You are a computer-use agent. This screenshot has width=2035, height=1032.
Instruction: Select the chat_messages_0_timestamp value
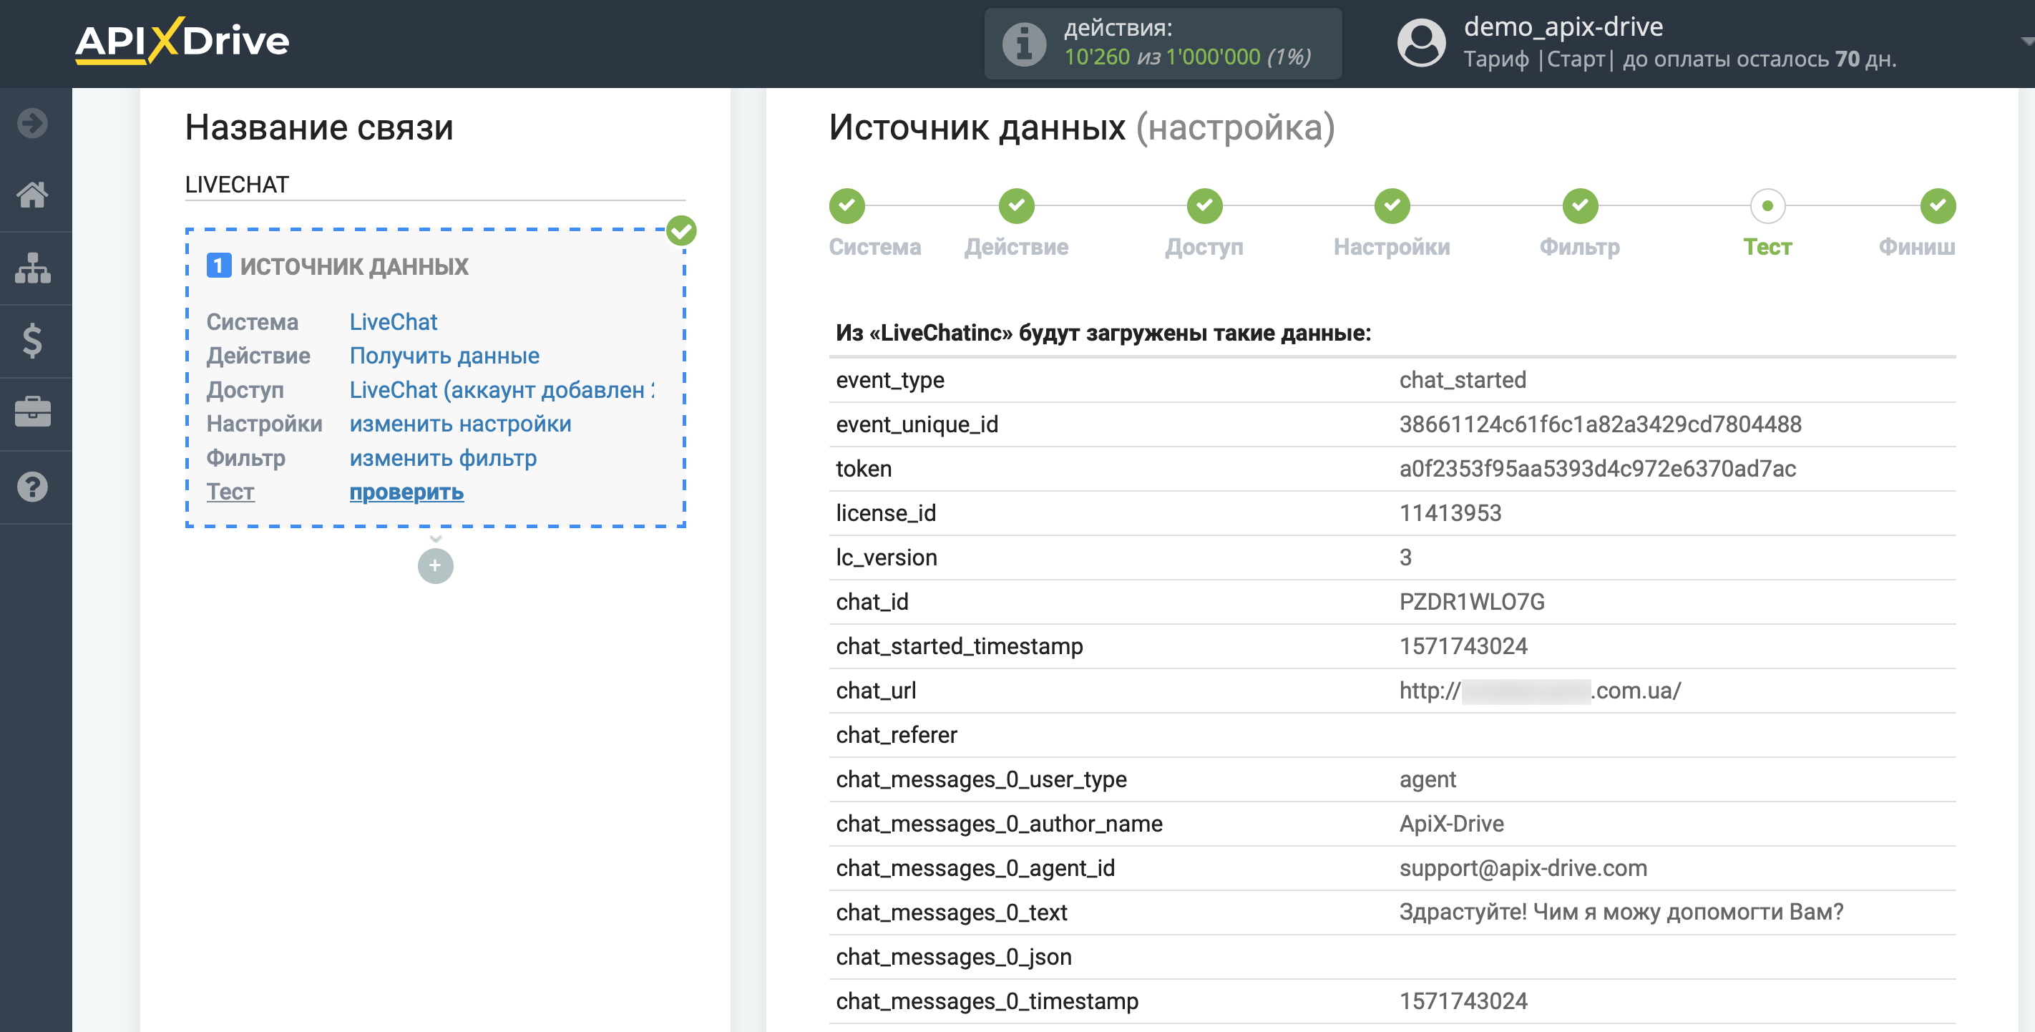pyautogui.click(x=1463, y=1001)
